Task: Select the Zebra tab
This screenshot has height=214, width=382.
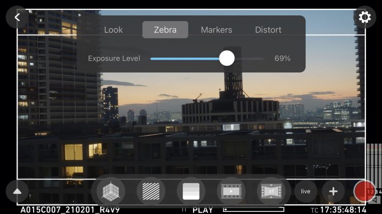Action: pos(165,30)
